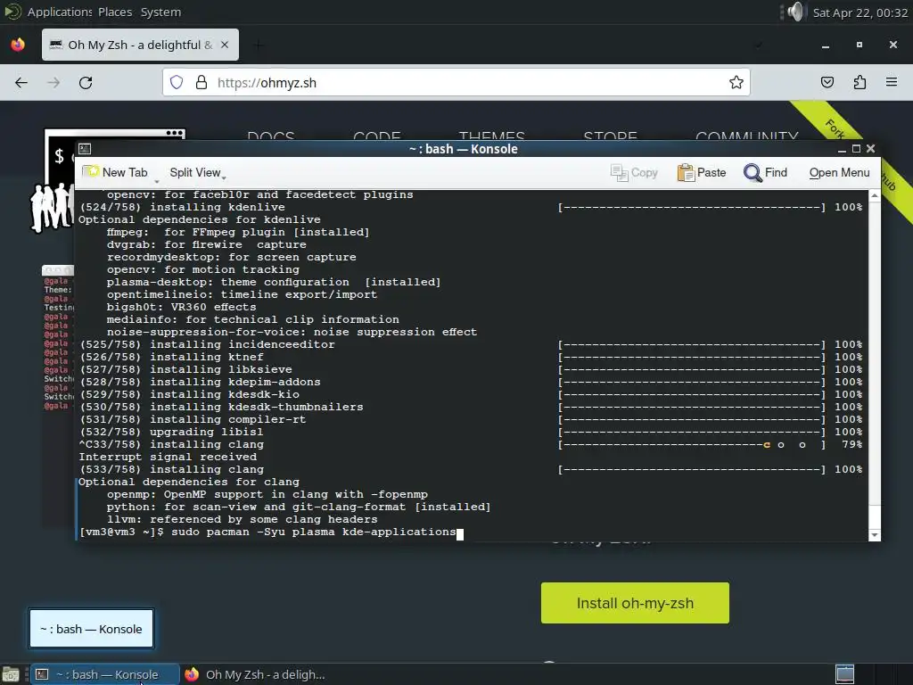Click the Install oh-my-zsh button

point(635,603)
